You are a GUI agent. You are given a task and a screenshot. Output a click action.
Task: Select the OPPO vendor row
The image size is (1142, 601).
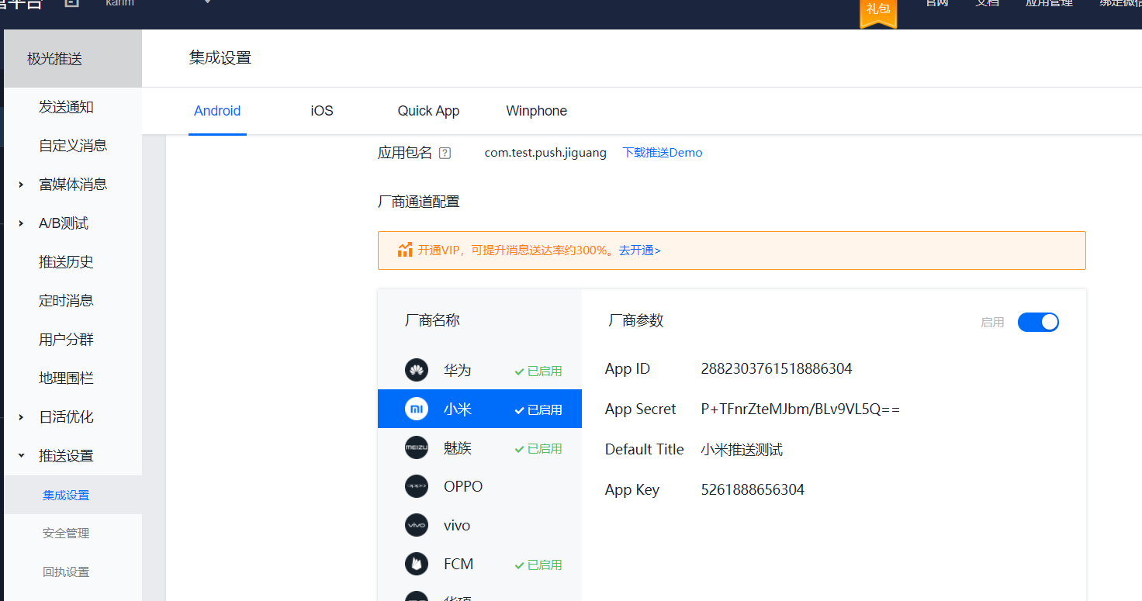(x=479, y=486)
